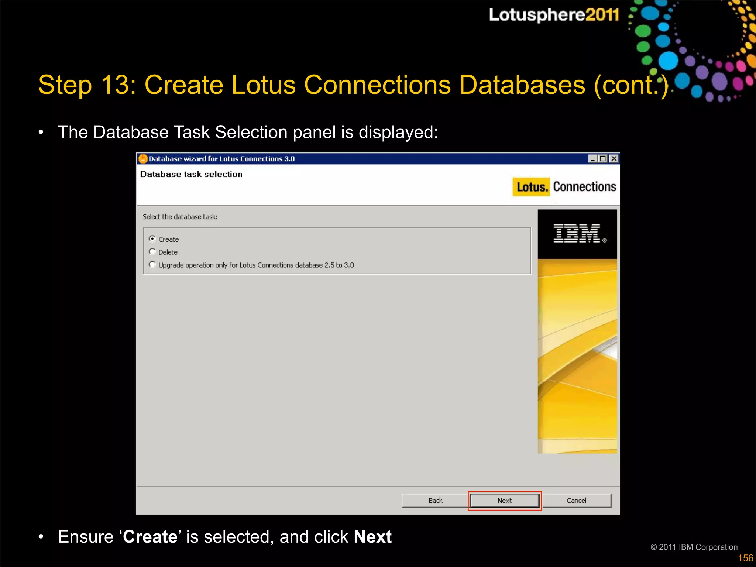Image resolution: width=756 pixels, height=567 pixels.
Task: Click the IBM logo in side banner
Action: coord(580,233)
